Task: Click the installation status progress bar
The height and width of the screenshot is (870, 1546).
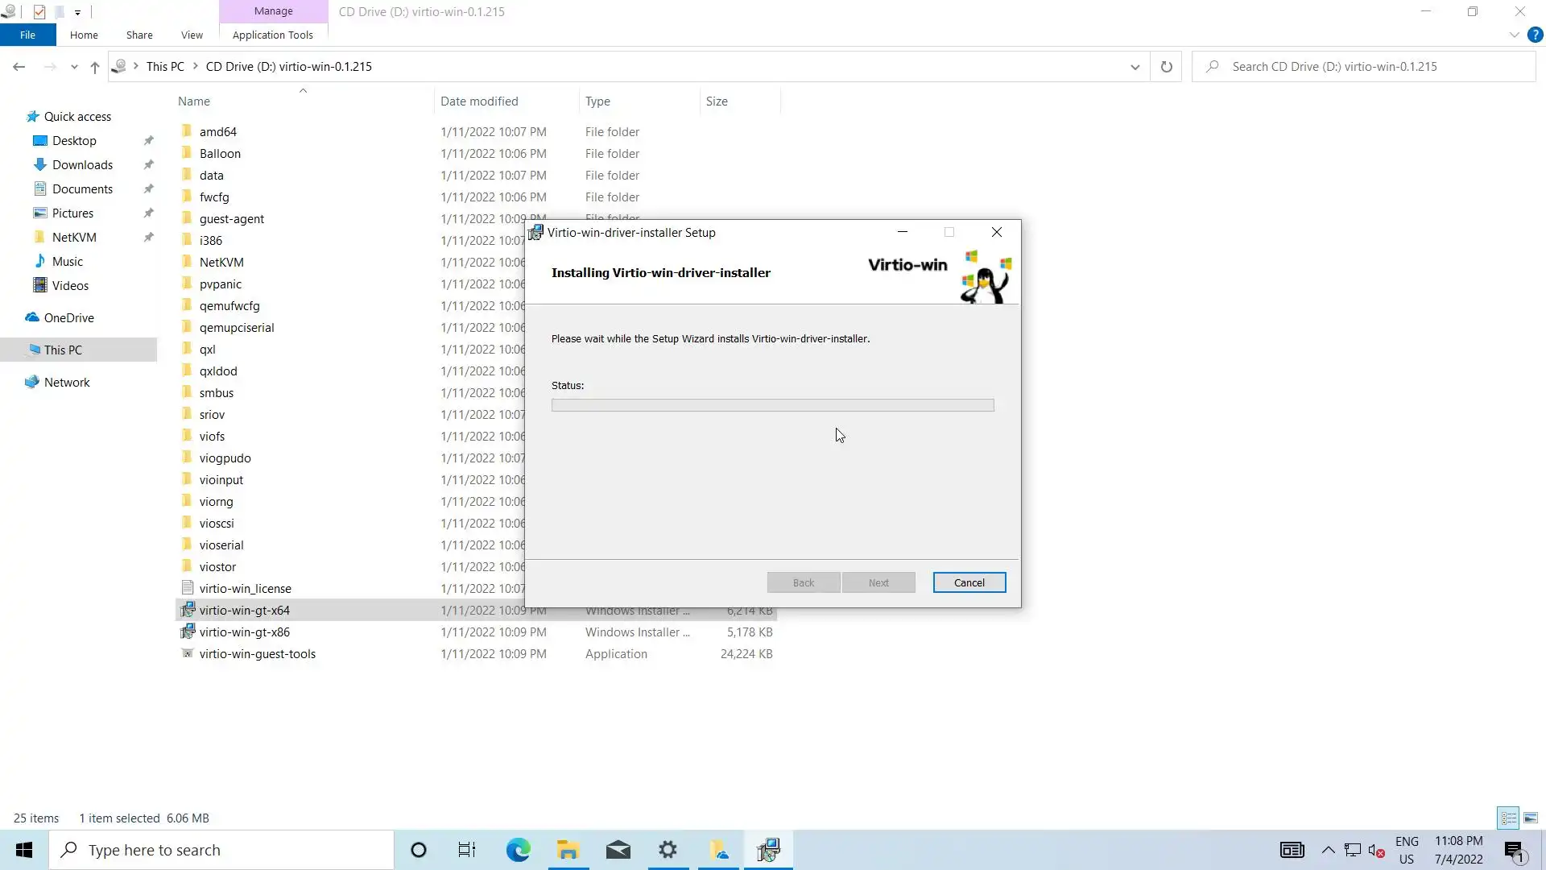Action: (772, 405)
